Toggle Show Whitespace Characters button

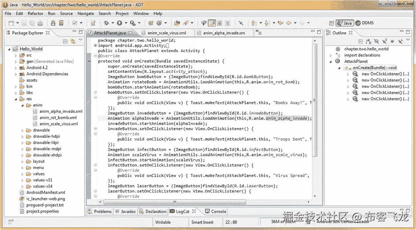pos(227,23)
